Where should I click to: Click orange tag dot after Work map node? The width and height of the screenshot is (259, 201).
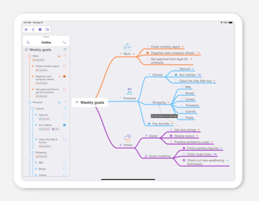[134, 54]
